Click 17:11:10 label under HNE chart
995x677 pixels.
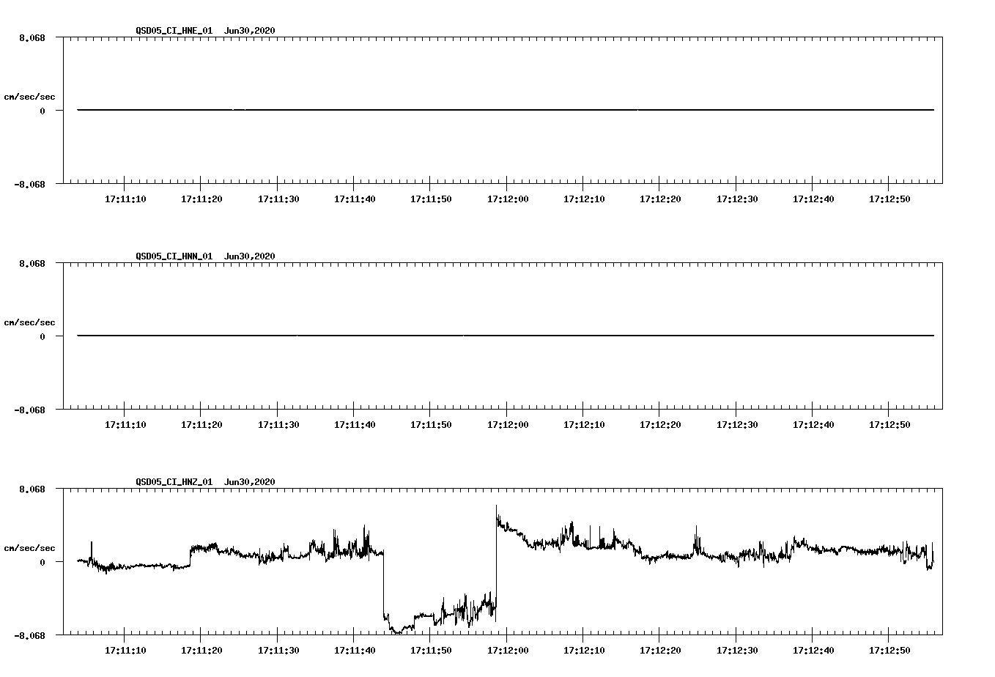(125, 199)
